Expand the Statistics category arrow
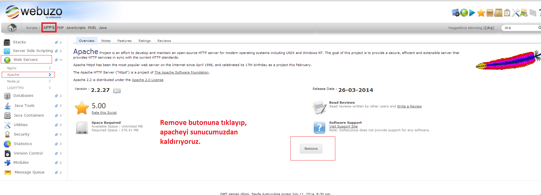 click(x=61, y=144)
